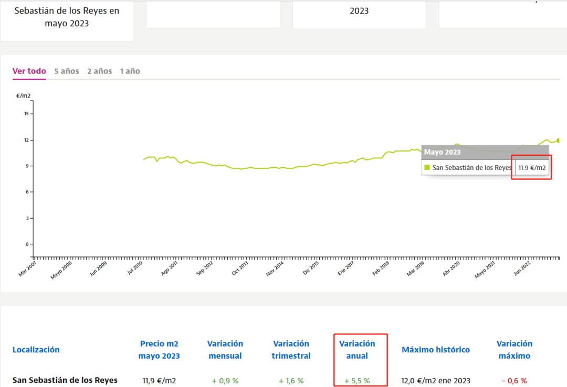Click the '15' y-axis tick label
This screenshot has height=387, width=567.
point(26,113)
